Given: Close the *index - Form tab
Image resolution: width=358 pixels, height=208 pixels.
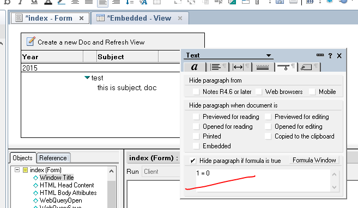Looking at the screenshot, I should click(x=82, y=18).
